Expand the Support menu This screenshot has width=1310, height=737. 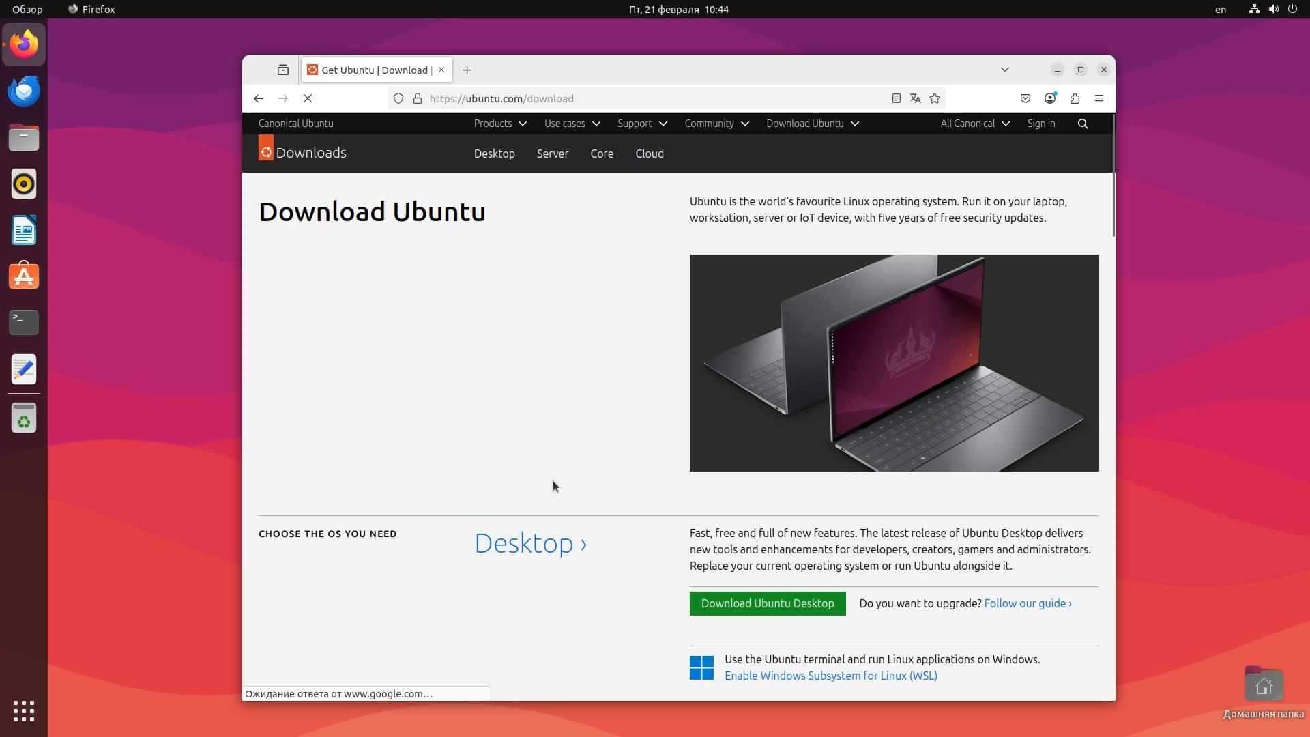click(642, 124)
